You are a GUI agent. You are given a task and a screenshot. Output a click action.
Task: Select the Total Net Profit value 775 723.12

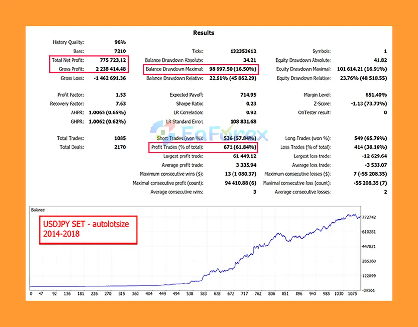[x=113, y=60]
